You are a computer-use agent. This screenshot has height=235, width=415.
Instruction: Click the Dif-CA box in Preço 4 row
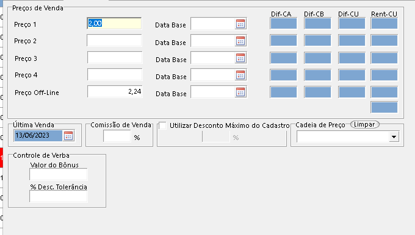[x=283, y=75]
